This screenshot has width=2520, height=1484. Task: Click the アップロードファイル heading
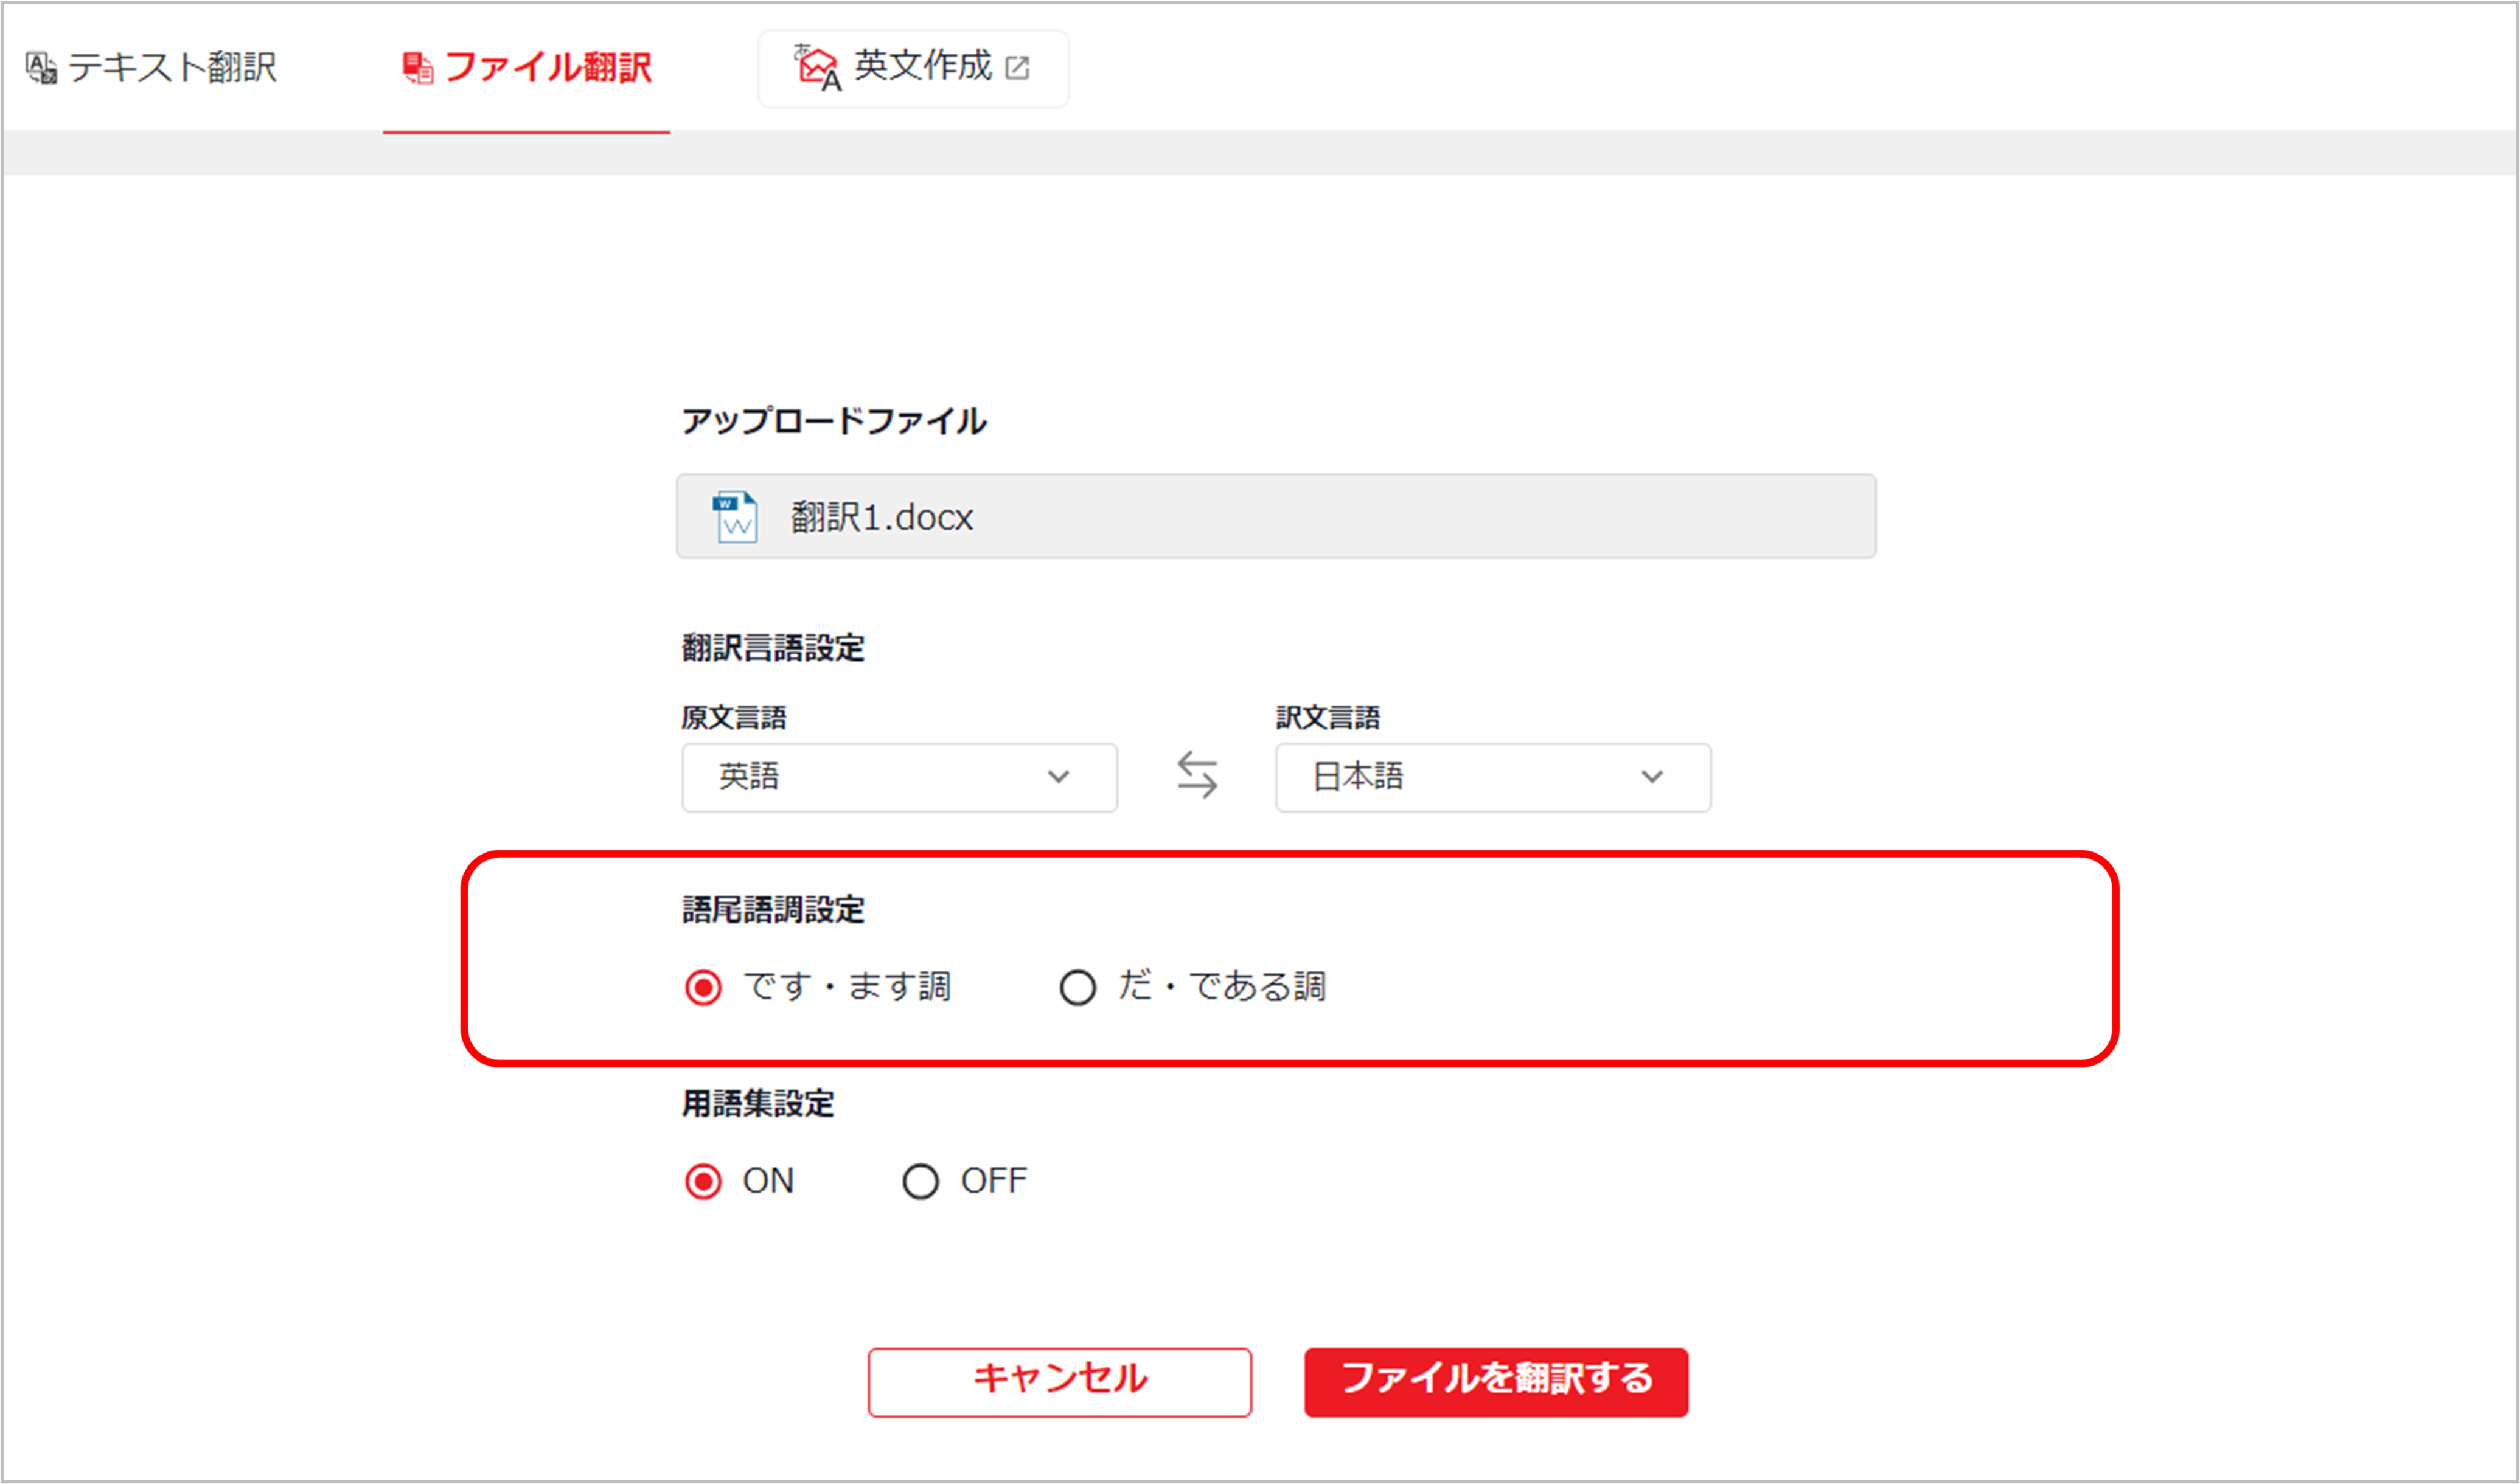(x=834, y=421)
